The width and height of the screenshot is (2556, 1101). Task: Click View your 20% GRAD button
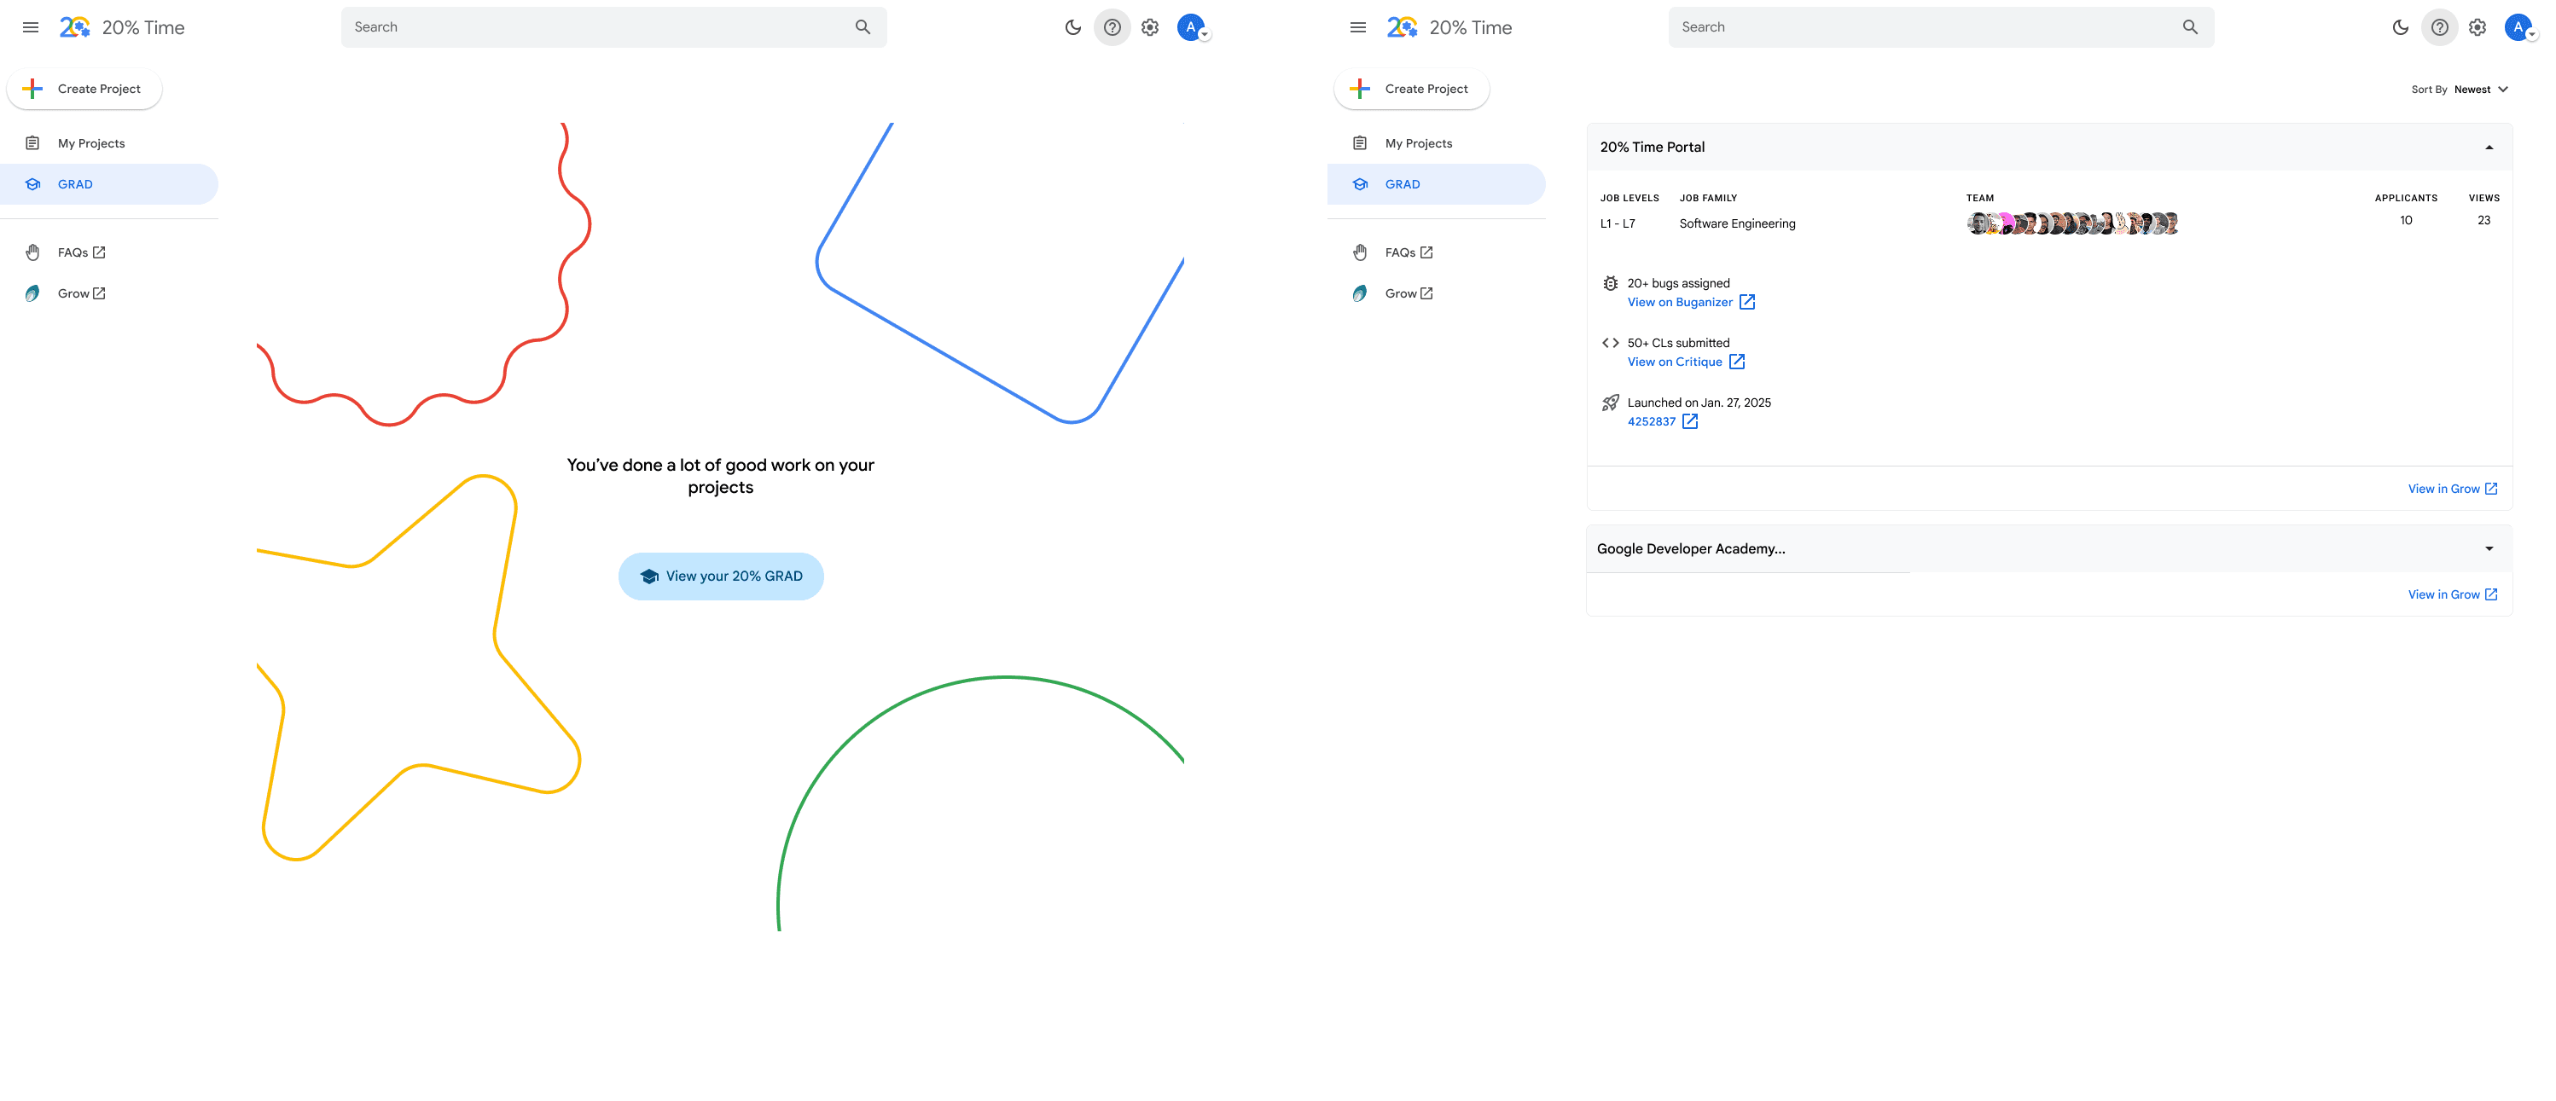720,577
